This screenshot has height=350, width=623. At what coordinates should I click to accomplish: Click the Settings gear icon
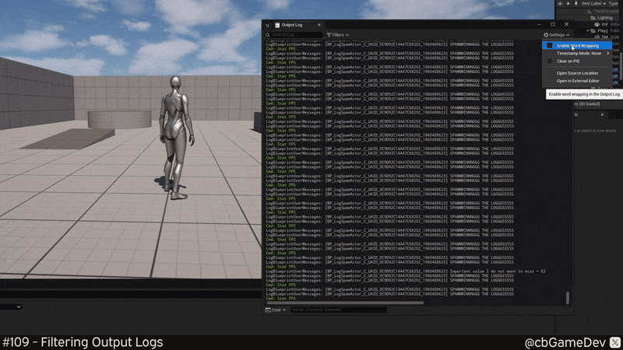click(x=546, y=35)
